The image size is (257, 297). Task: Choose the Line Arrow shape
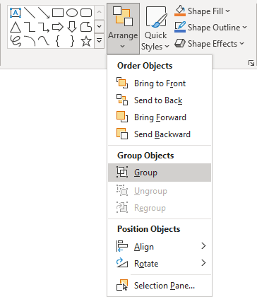pos(44,13)
